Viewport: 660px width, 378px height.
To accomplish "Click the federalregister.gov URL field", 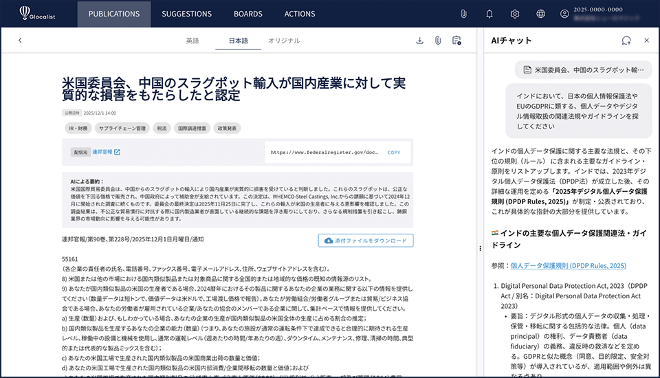I will (x=324, y=153).
